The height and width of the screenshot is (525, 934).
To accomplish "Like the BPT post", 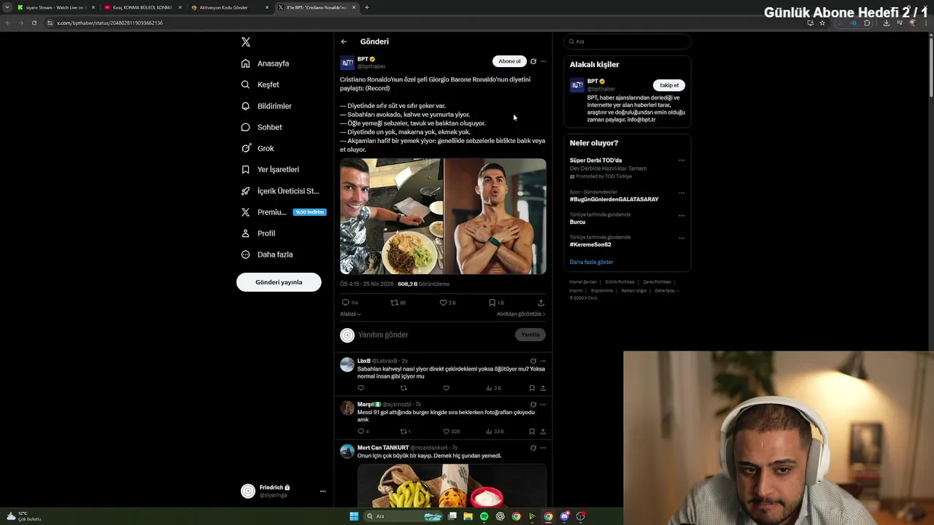I will pos(447,303).
